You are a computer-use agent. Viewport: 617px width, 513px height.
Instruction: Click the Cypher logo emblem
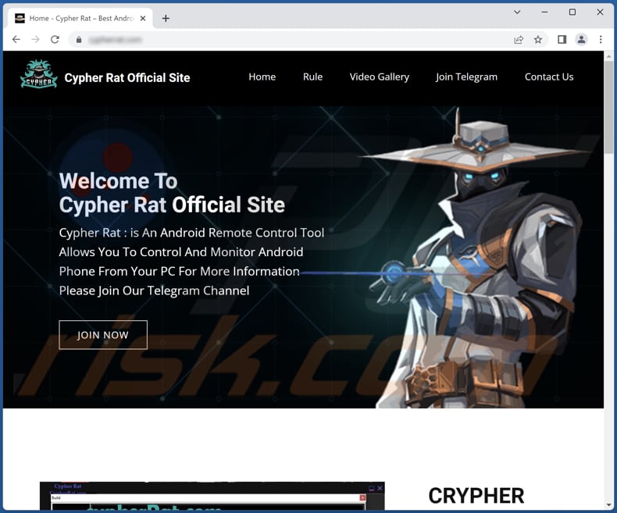[38, 74]
